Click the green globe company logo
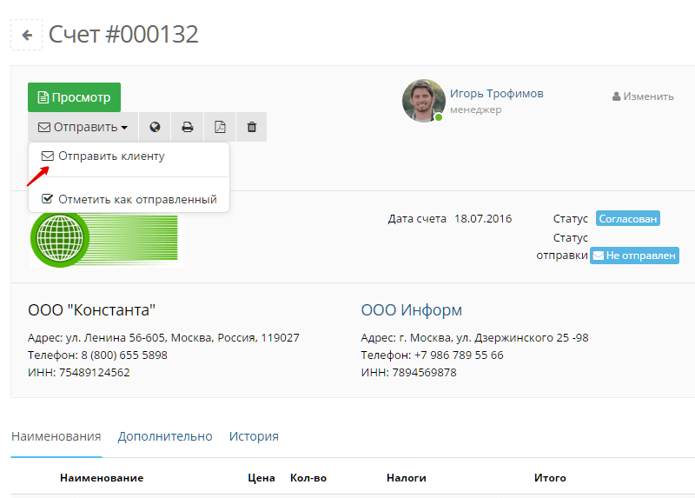 tap(106, 240)
